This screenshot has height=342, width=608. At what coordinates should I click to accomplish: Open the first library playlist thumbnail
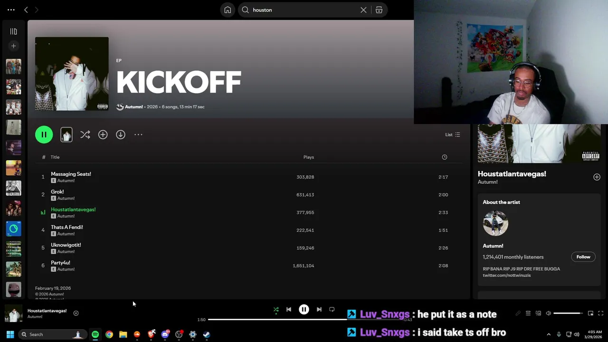coord(13,66)
